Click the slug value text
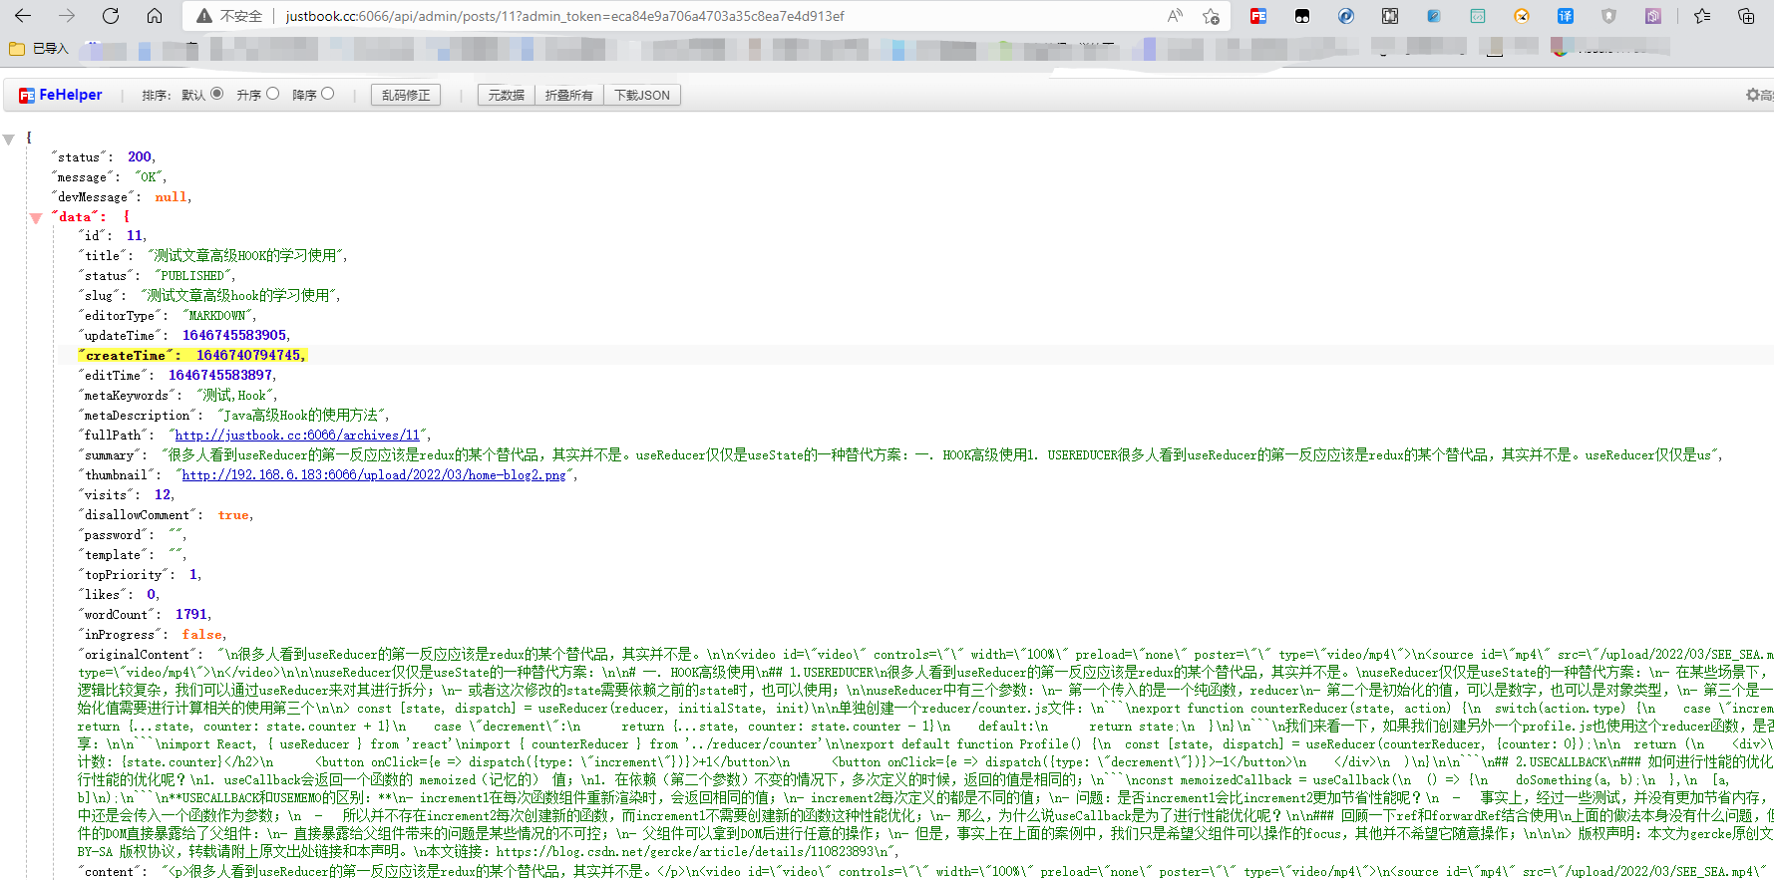 pyautogui.click(x=237, y=296)
